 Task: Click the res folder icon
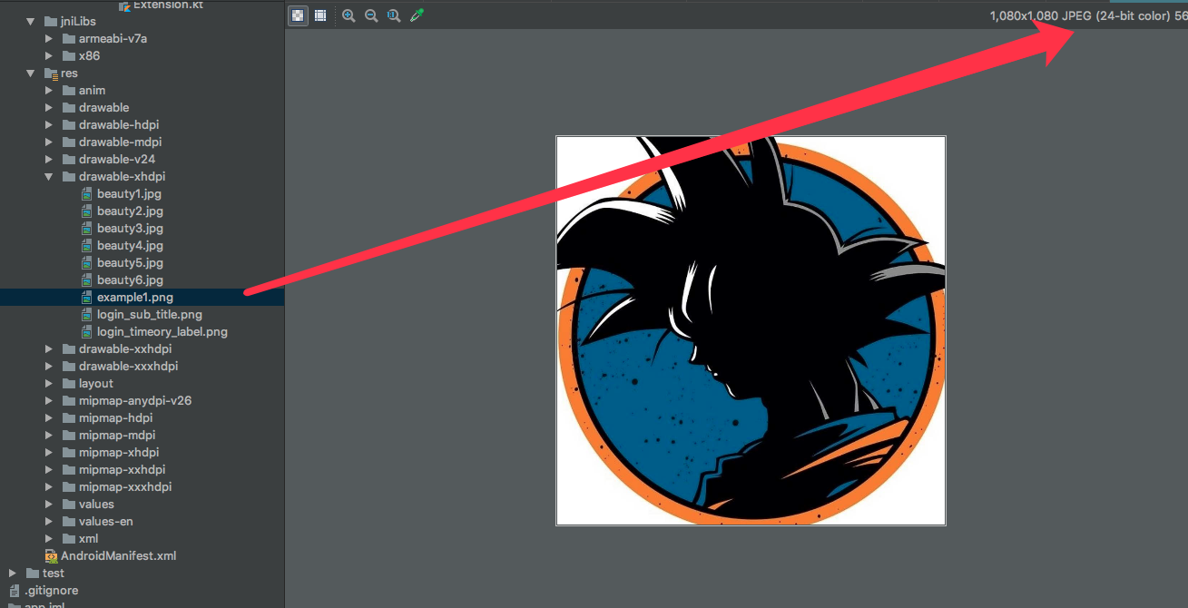pos(50,73)
